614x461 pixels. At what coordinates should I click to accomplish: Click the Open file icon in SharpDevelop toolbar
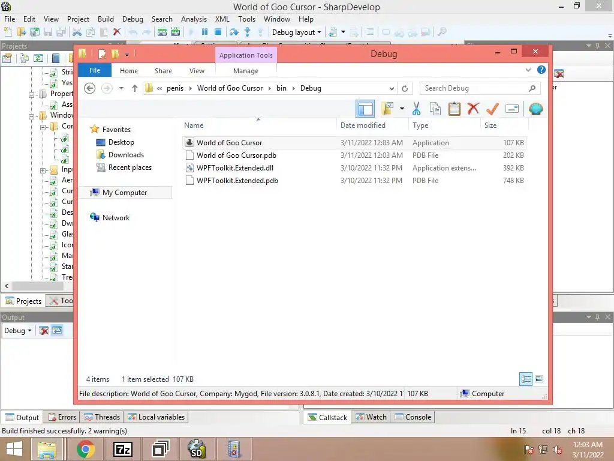pos(21,32)
